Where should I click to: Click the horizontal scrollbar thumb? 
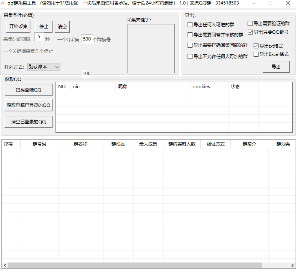[135, 265]
